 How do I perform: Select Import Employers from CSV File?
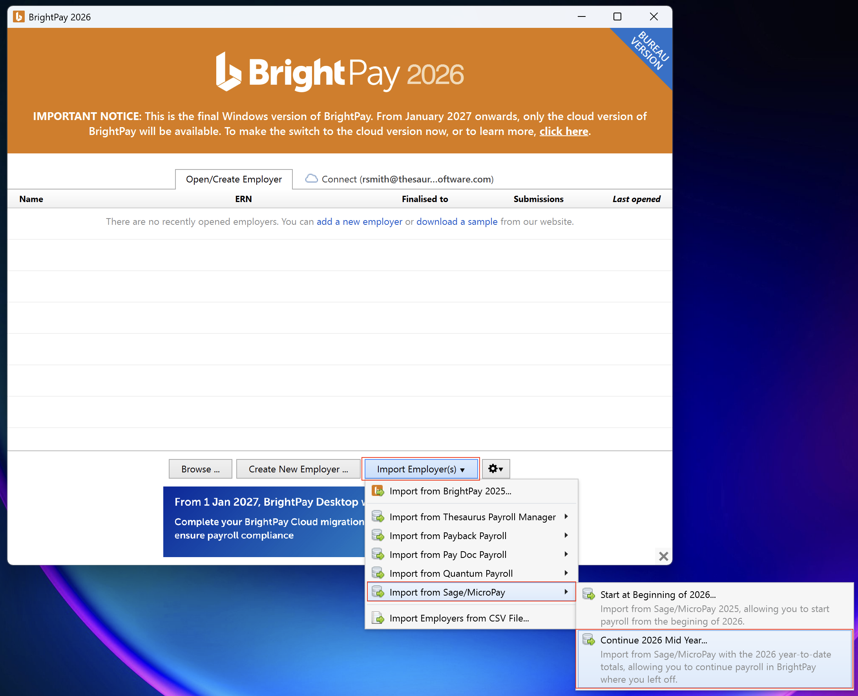click(471, 618)
